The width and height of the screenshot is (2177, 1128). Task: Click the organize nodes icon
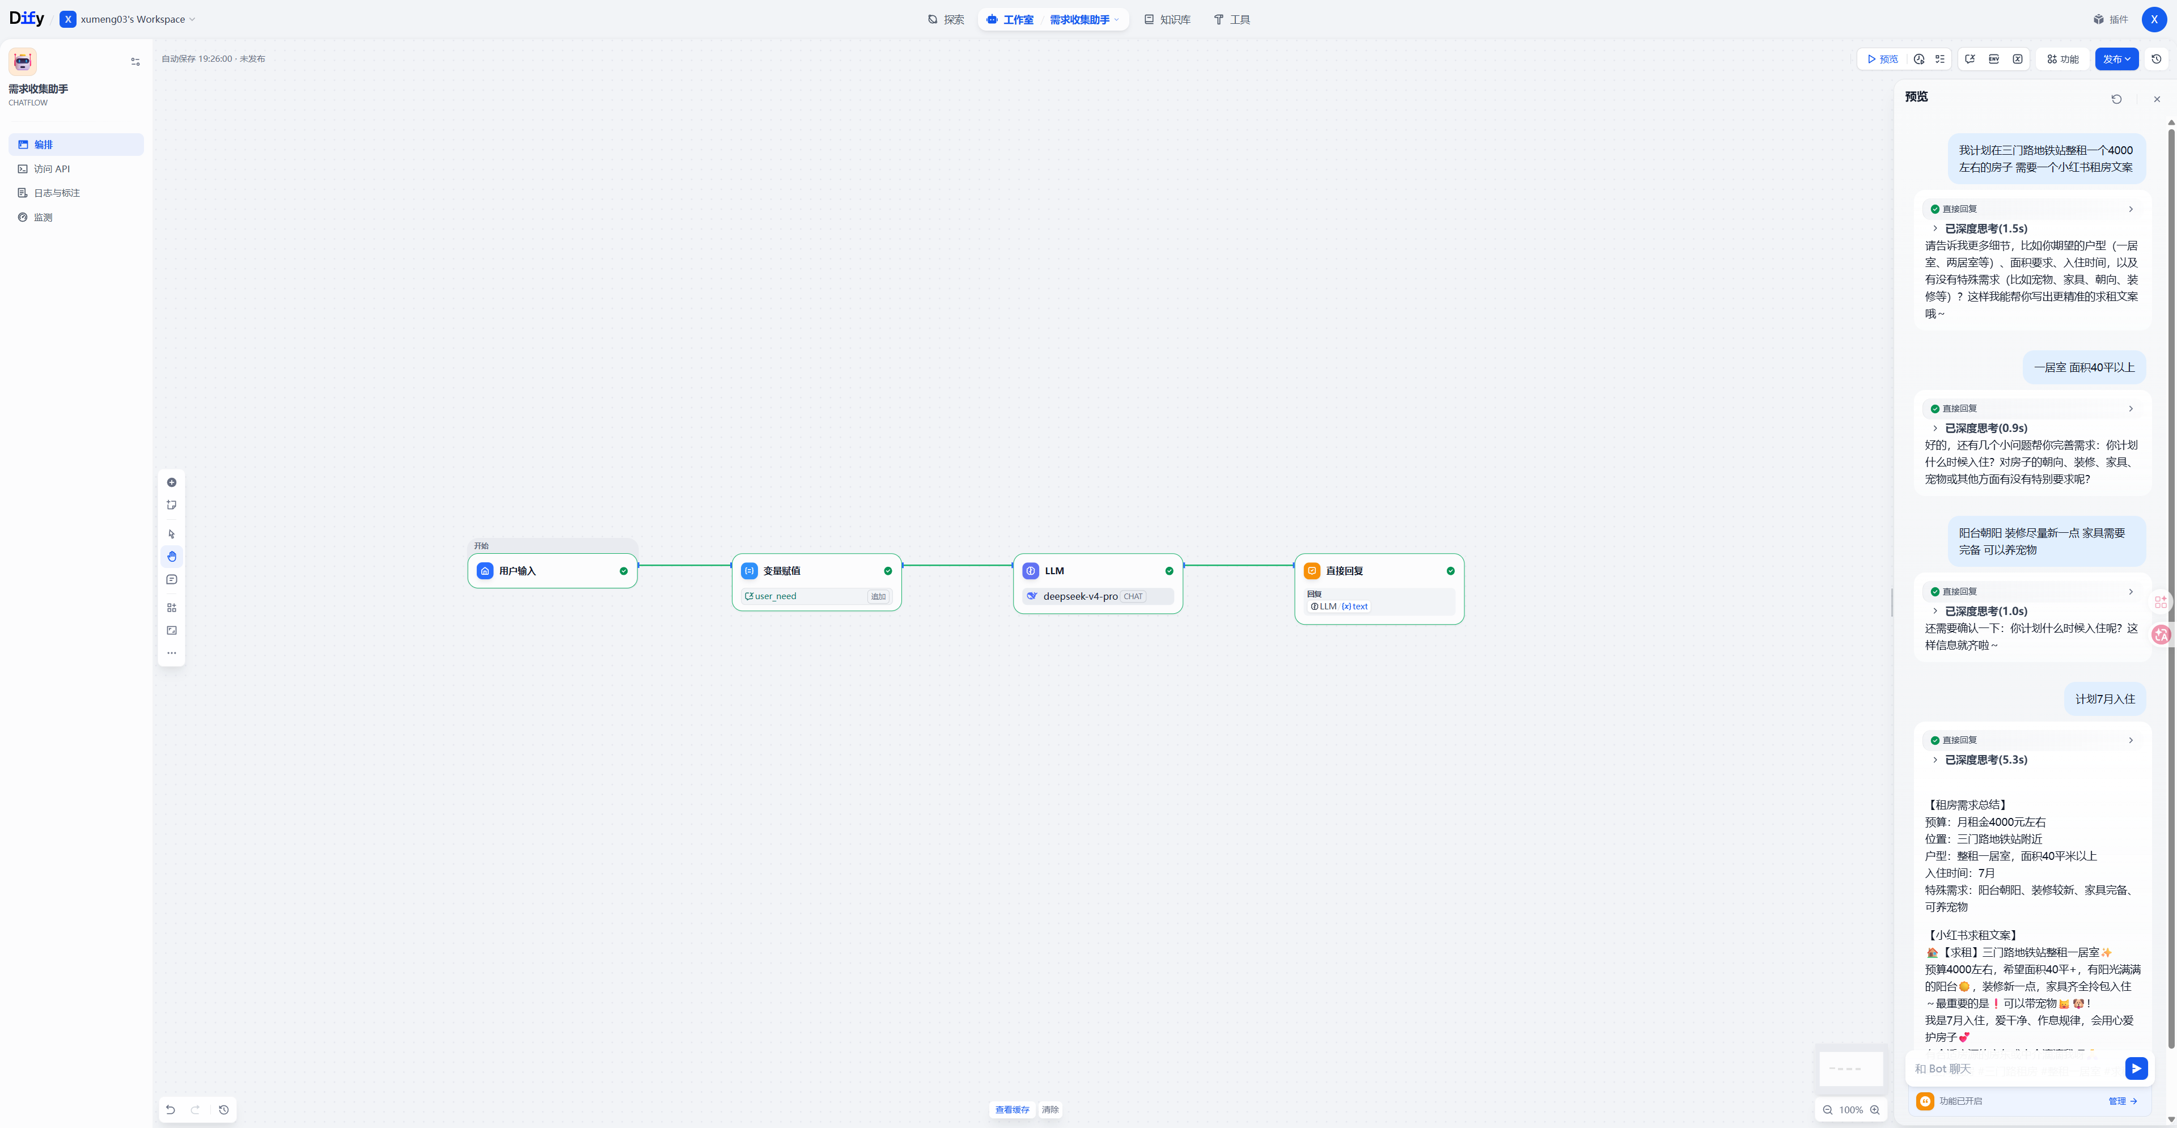[x=172, y=608]
